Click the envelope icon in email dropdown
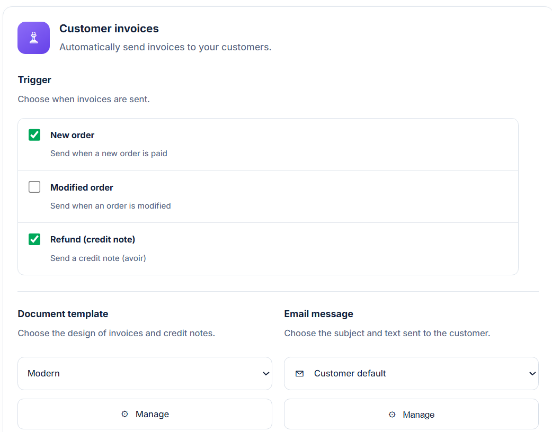Image resolution: width=552 pixels, height=432 pixels. 300,374
